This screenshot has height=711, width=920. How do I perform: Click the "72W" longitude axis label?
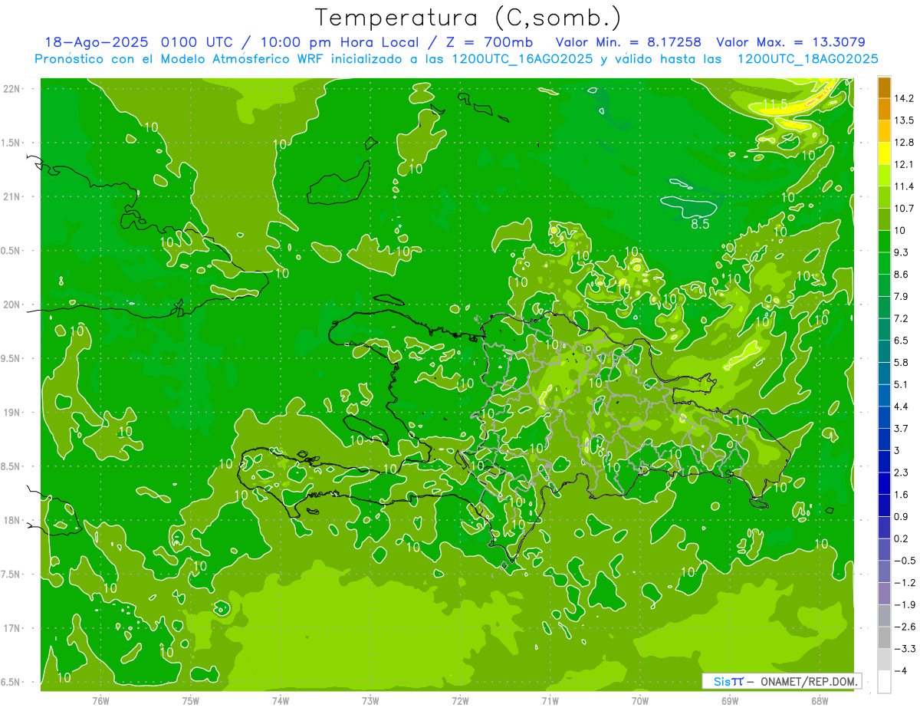(x=460, y=700)
